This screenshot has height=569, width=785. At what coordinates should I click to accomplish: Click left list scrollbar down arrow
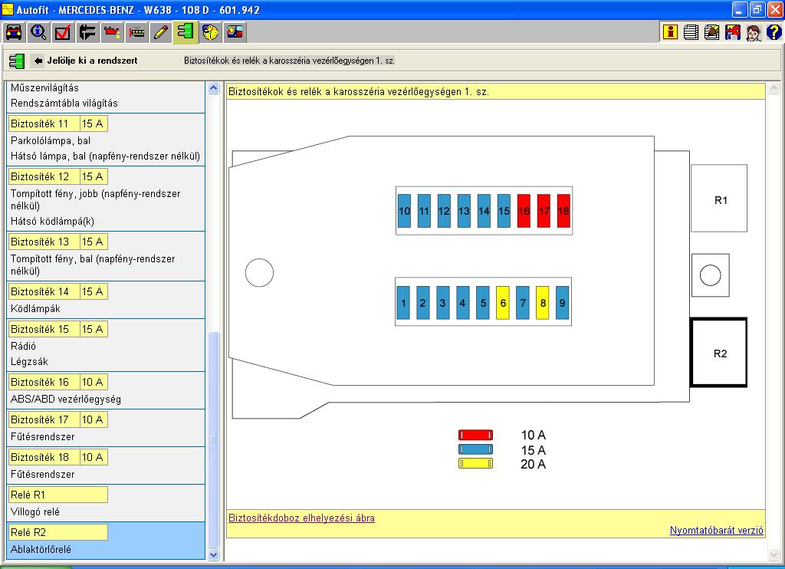213,554
